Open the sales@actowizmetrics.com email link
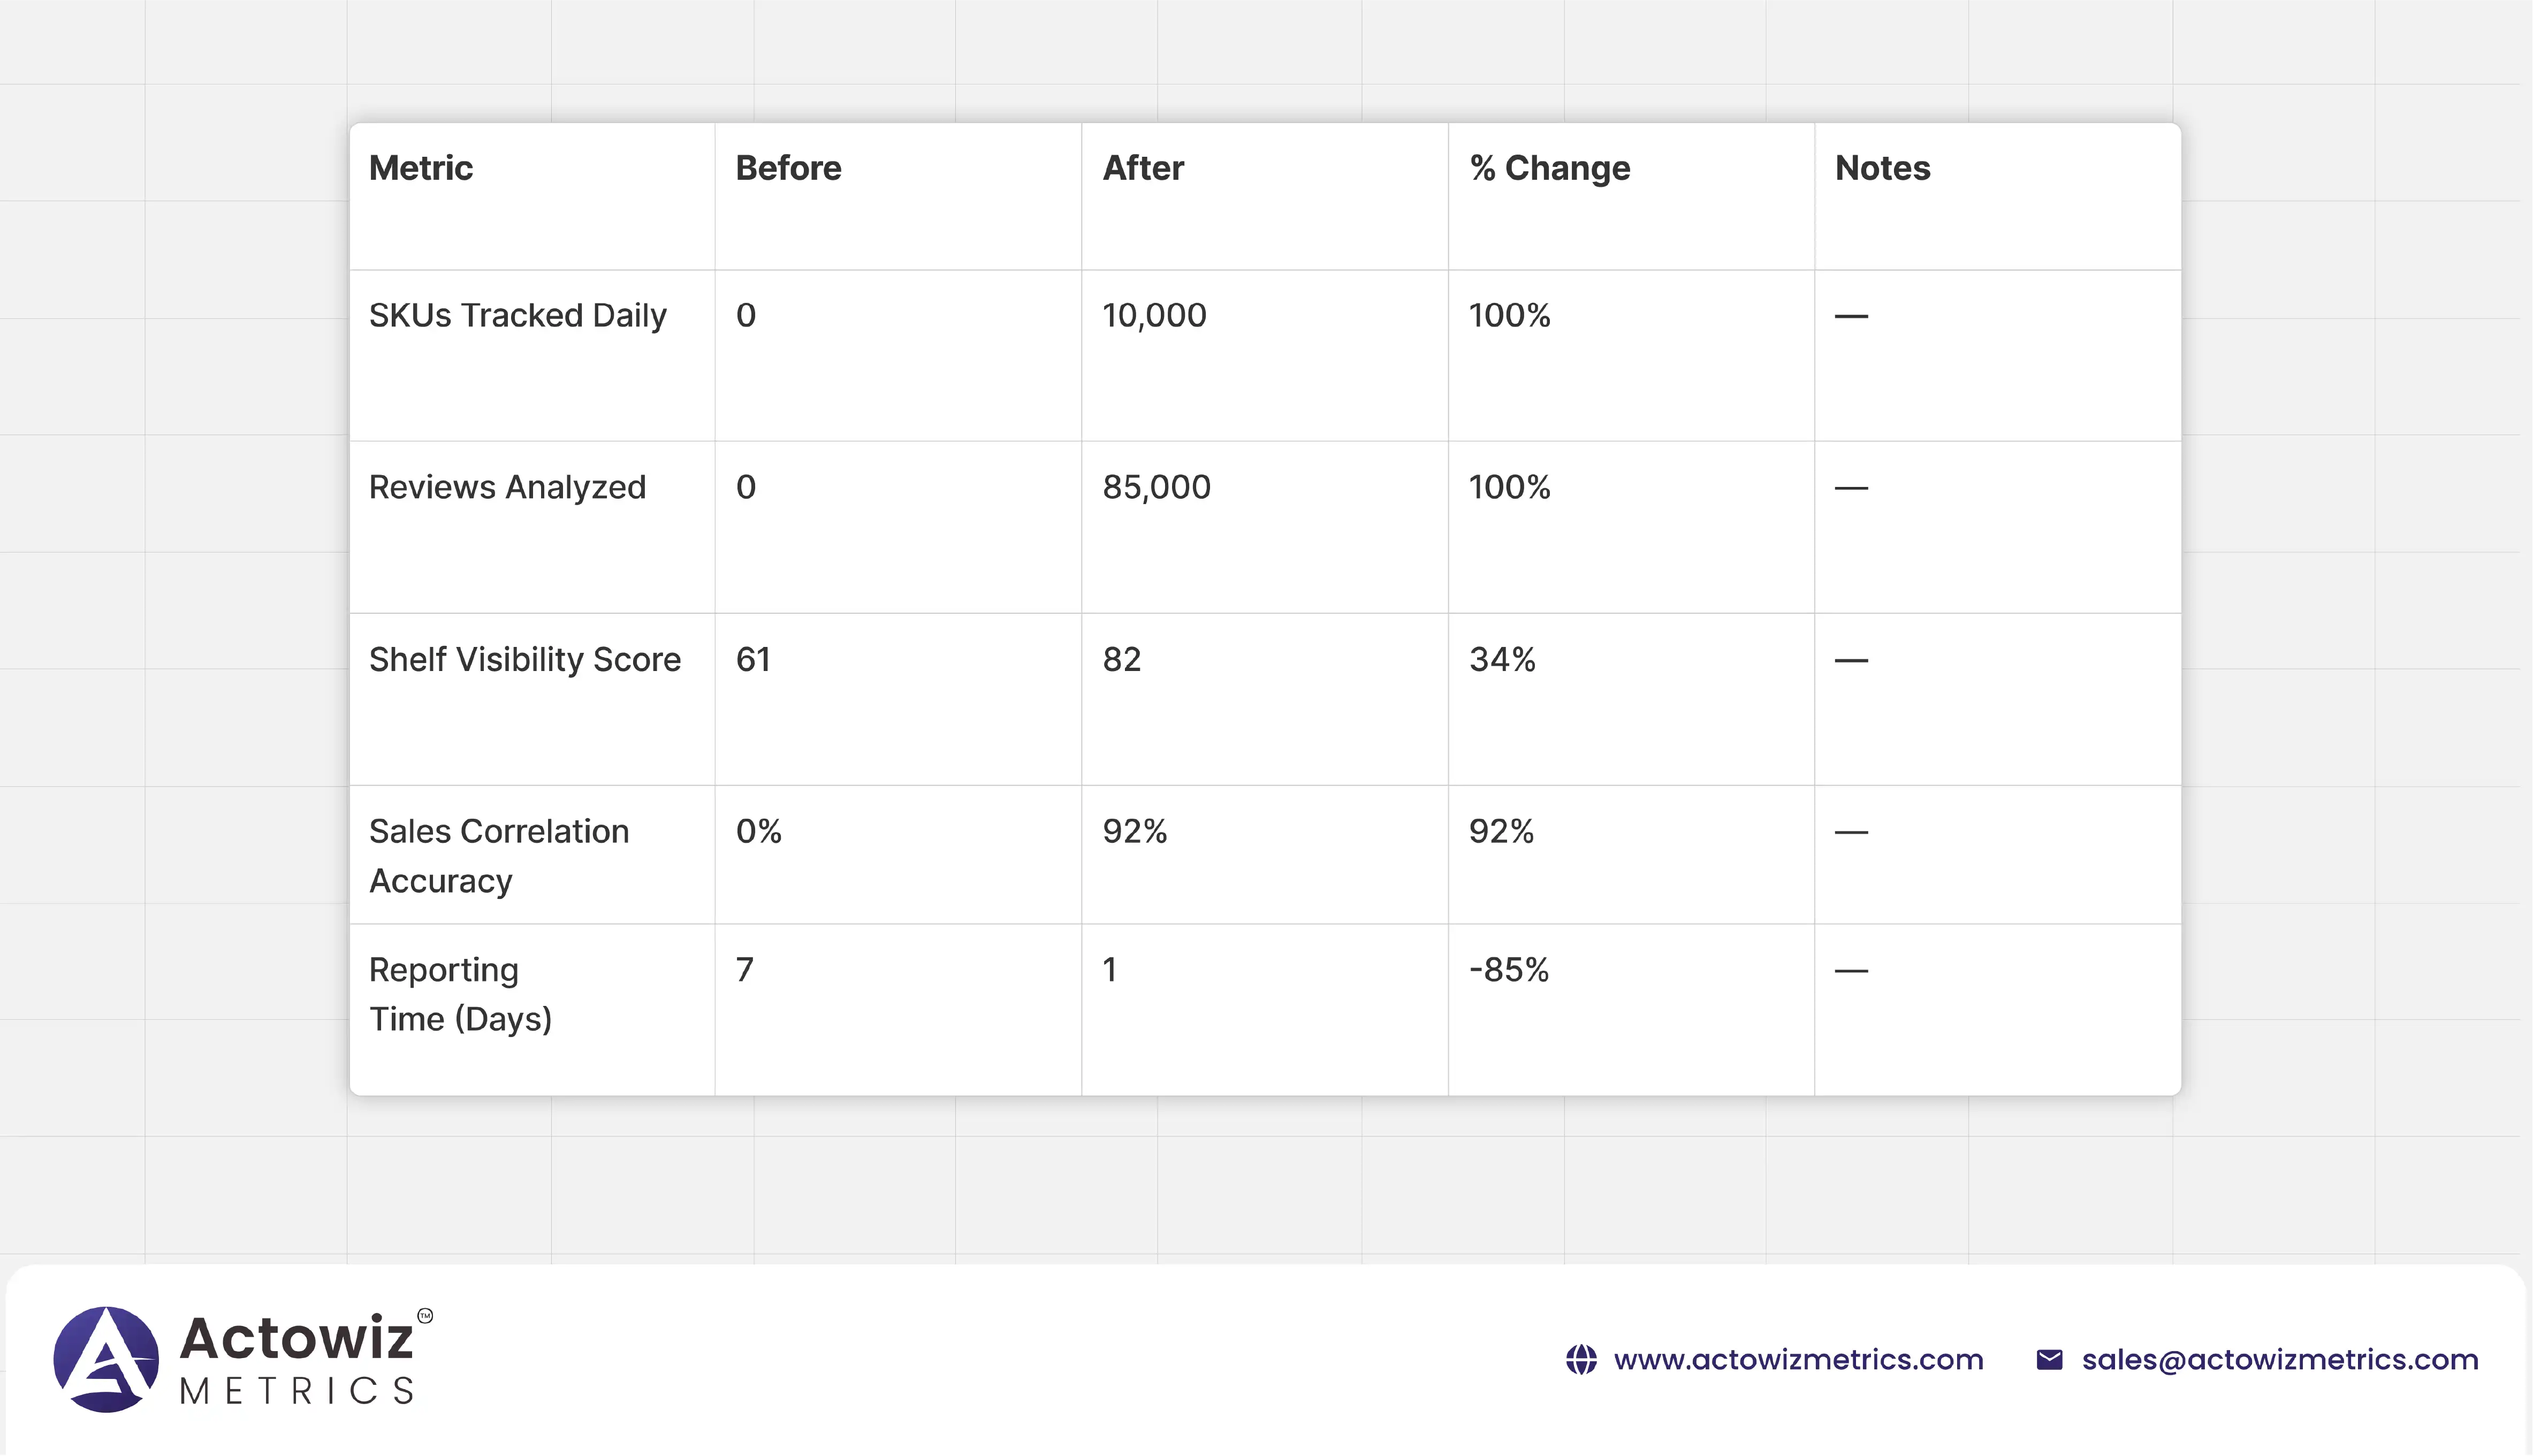Image resolution: width=2533 pixels, height=1456 pixels. 2280,1360
